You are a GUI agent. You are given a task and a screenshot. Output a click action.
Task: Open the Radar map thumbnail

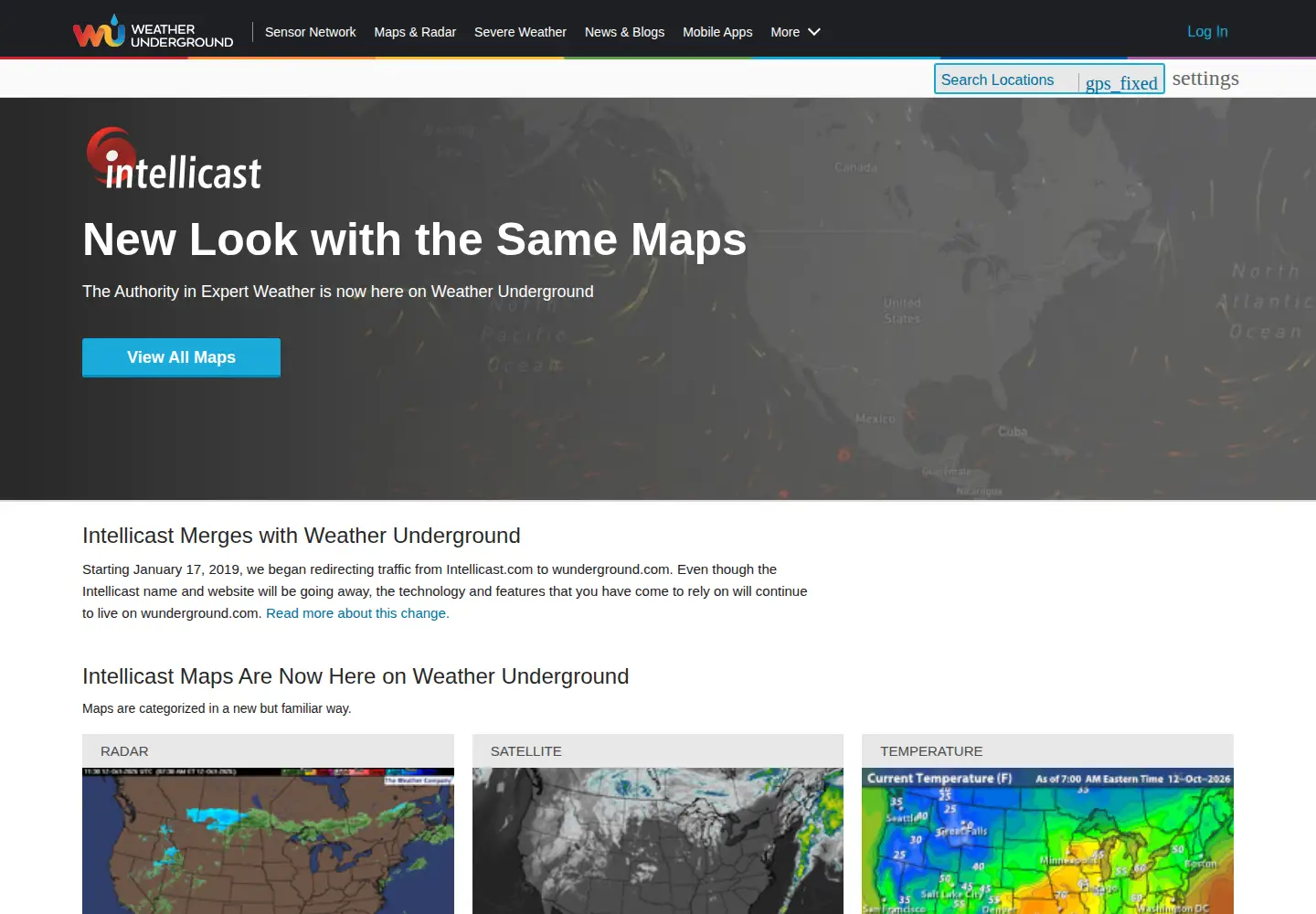268,841
